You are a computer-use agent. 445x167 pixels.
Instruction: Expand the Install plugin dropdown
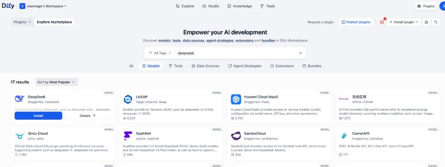point(404,22)
